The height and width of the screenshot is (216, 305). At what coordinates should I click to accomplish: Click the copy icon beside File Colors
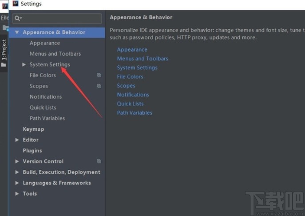99,75
